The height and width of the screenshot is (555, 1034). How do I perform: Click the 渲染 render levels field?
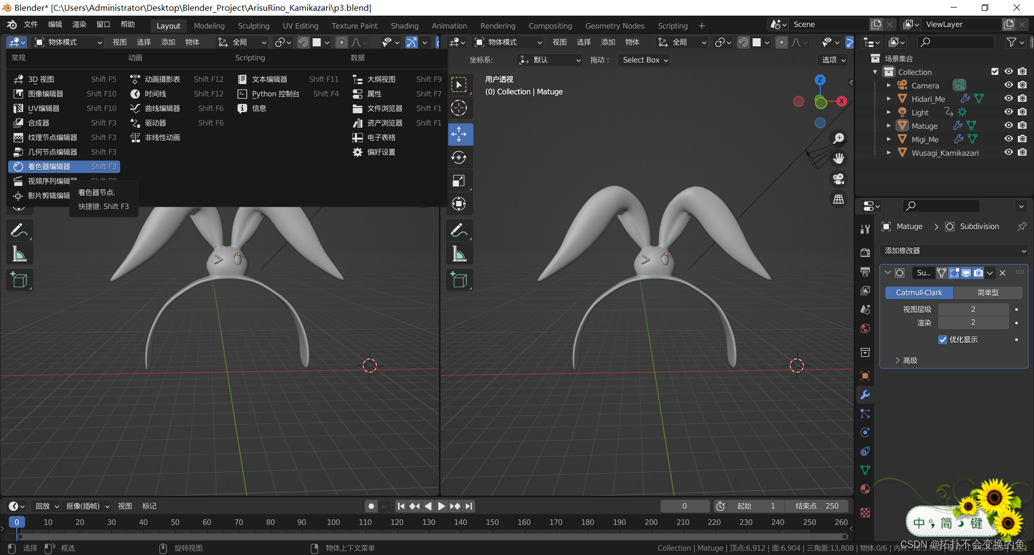[973, 322]
